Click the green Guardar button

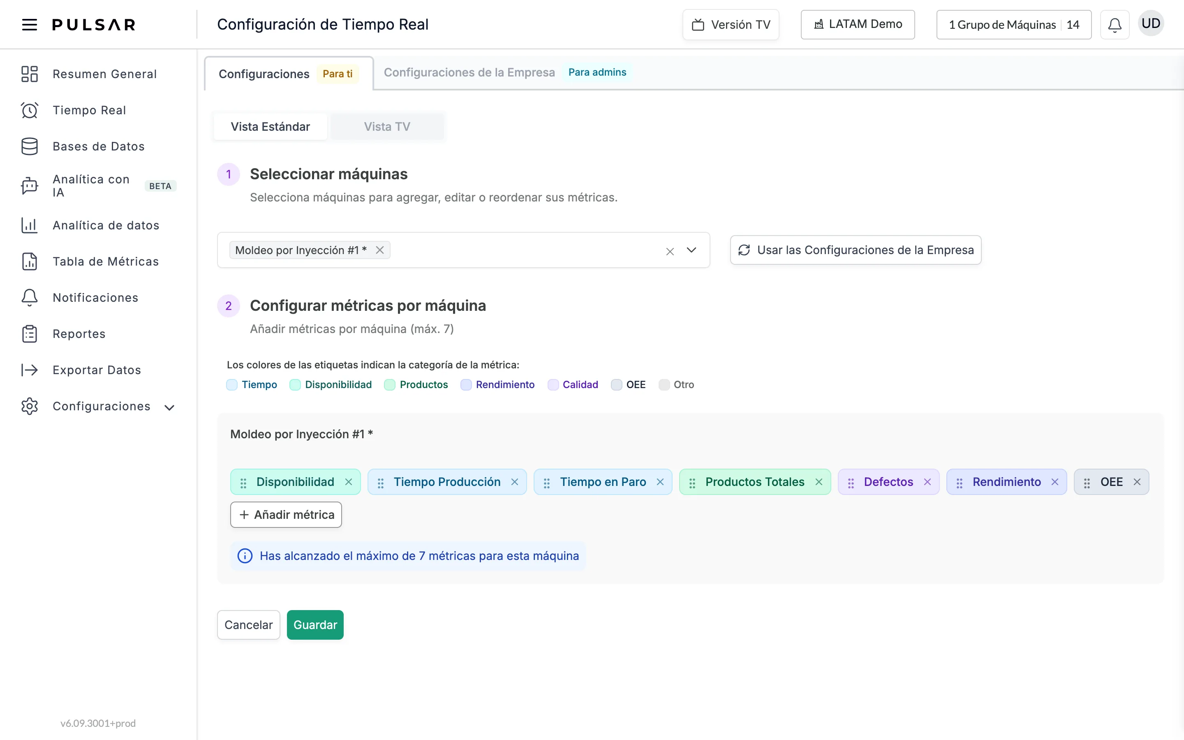(315, 625)
